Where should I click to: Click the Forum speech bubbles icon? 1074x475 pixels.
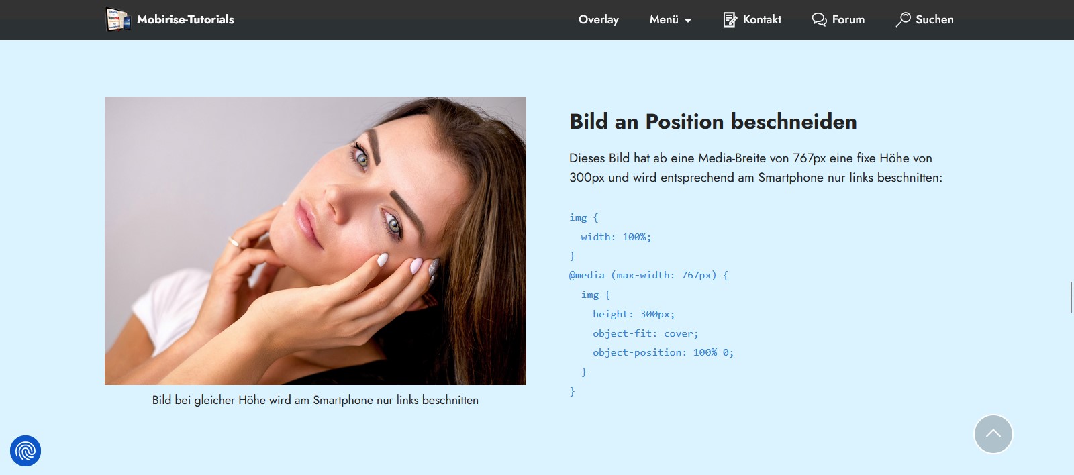point(819,19)
